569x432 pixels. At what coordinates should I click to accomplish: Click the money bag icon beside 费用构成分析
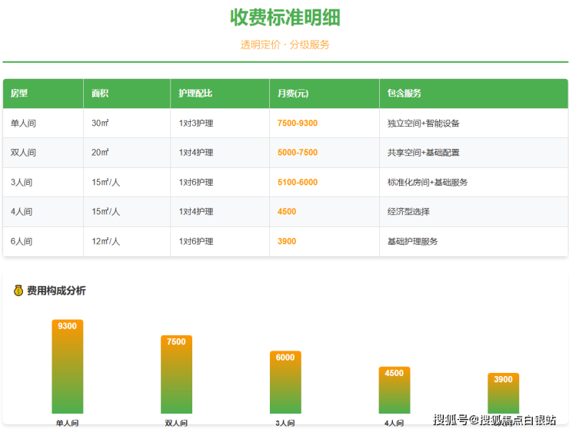point(18,291)
